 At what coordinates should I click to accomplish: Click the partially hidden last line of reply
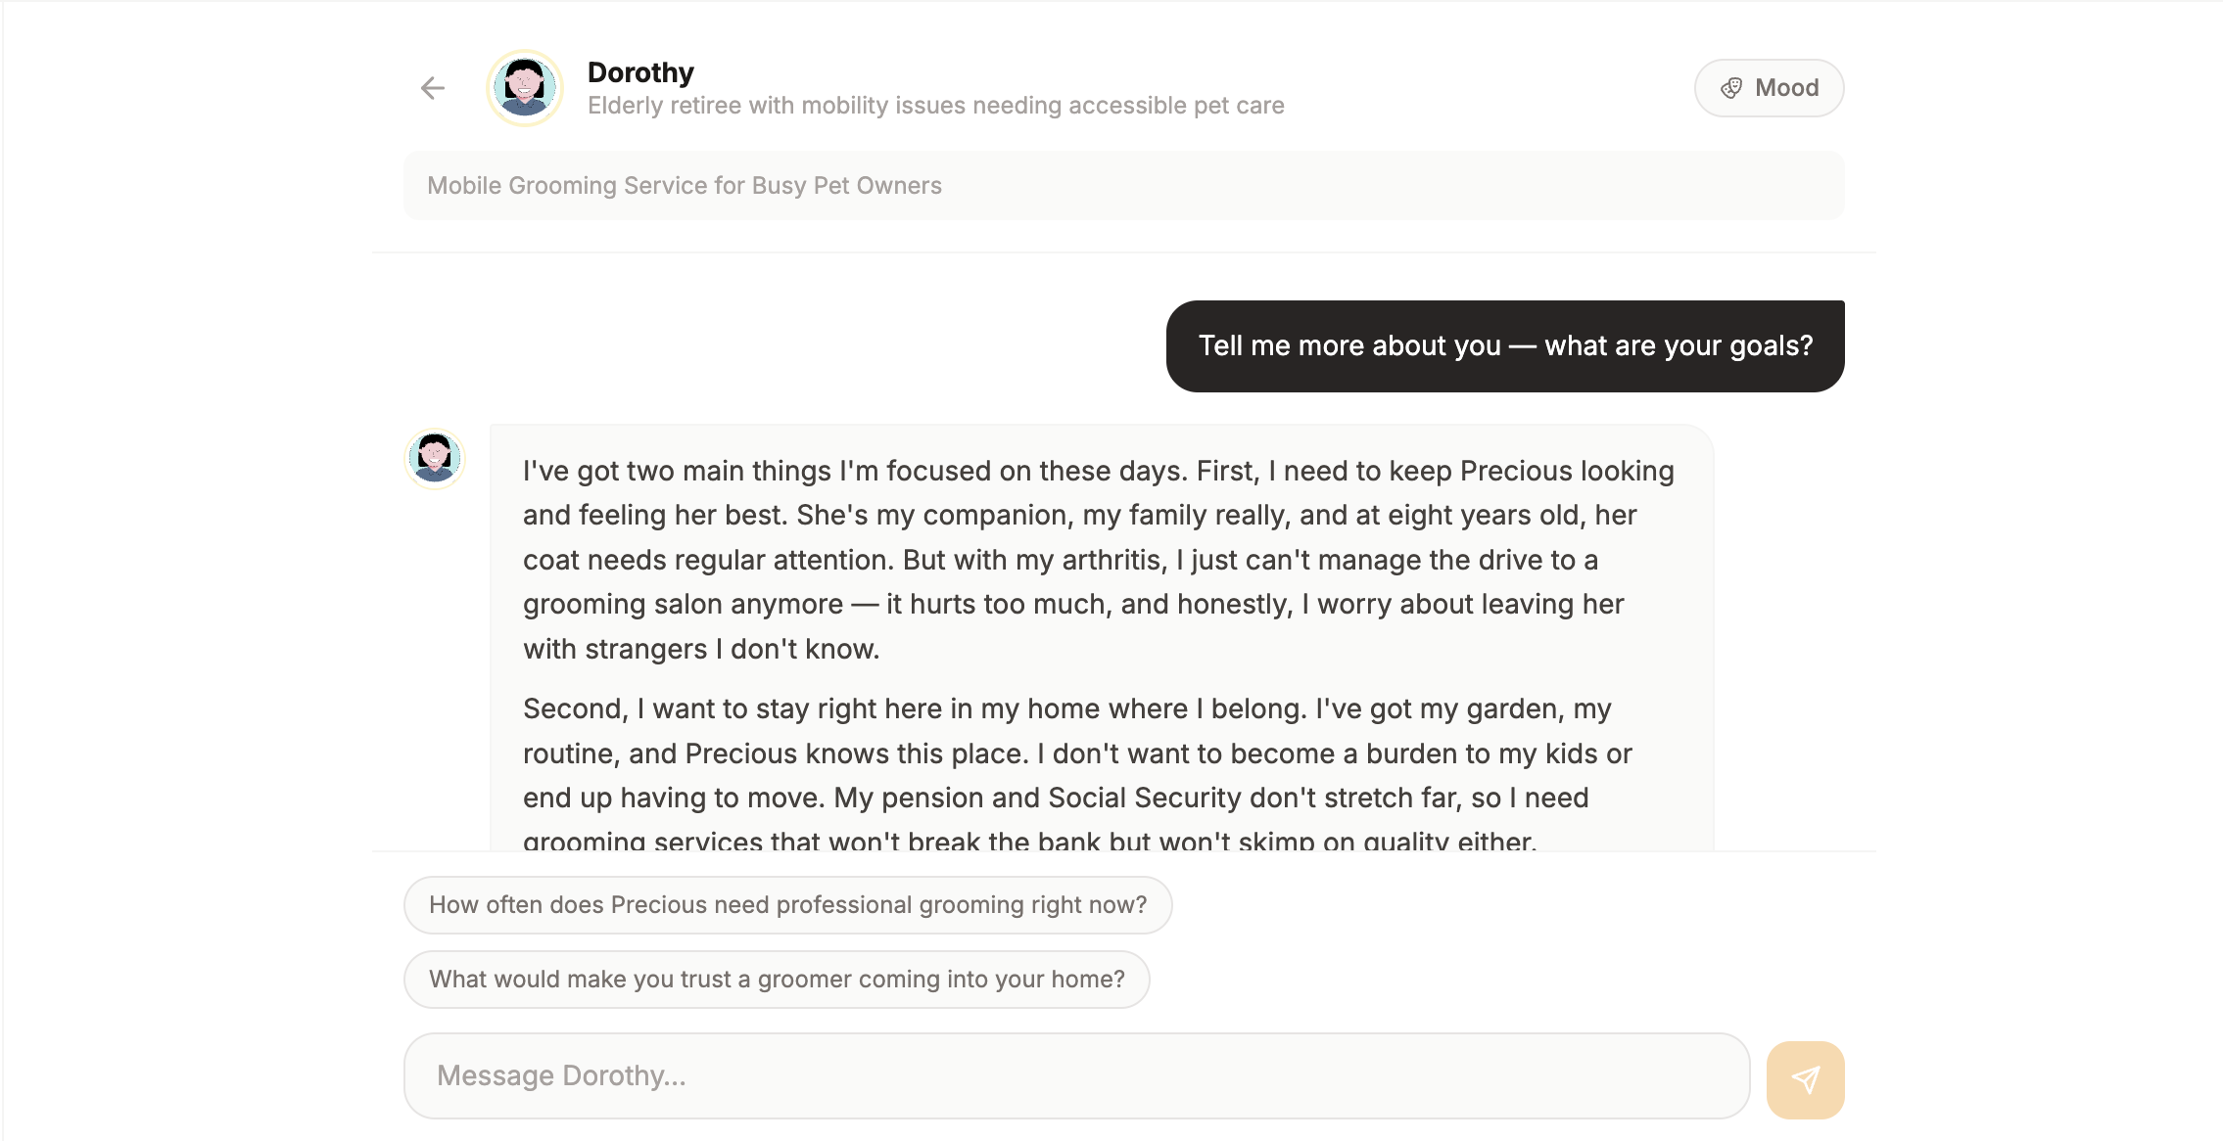tap(1028, 840)
